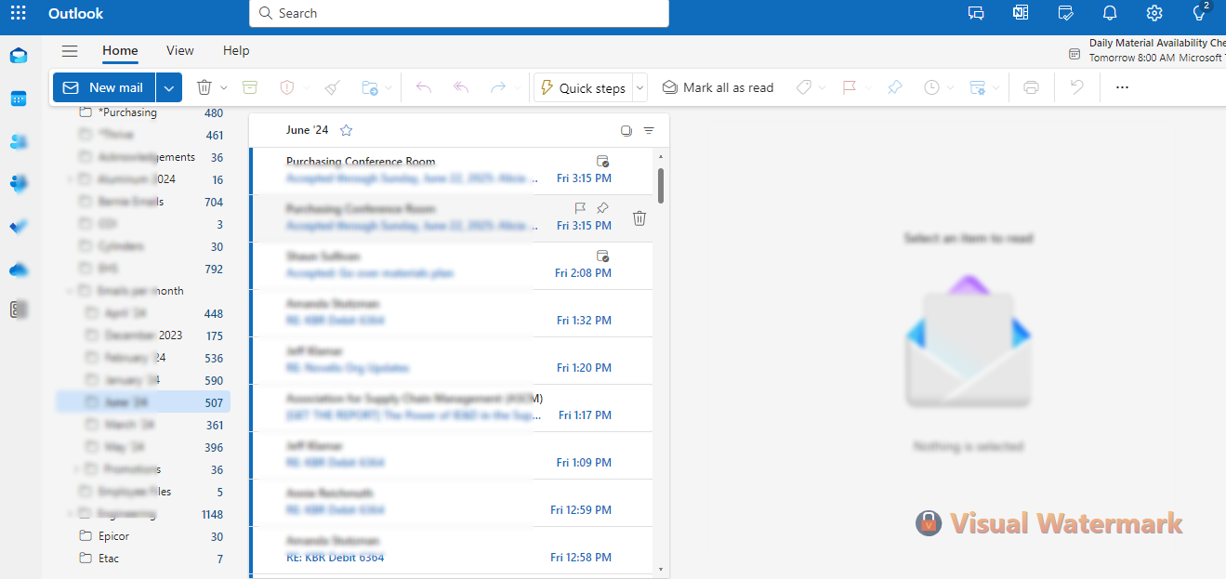
Task: Click the Snooze clock icon
Action: pos(931,87)
